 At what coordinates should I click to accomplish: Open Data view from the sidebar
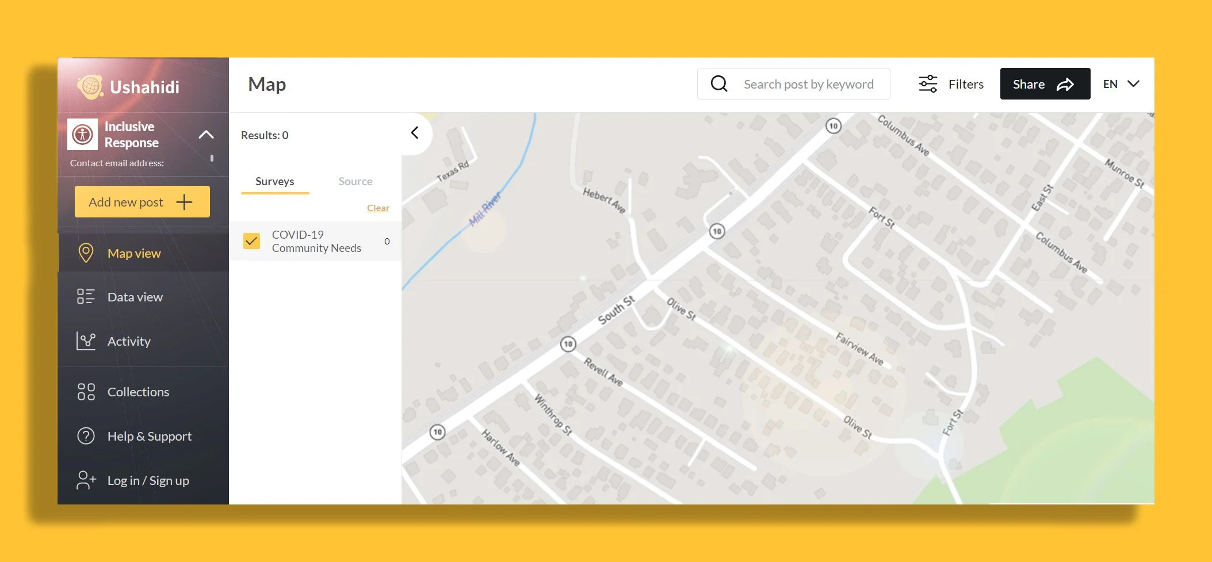85,297
